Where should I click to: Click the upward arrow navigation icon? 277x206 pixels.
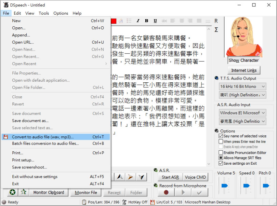pos(120,177)
